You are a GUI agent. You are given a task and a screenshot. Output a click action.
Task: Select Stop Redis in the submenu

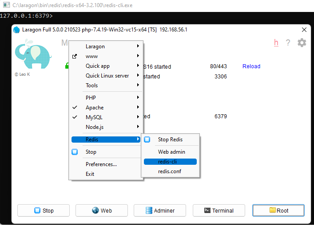[170, 140]
